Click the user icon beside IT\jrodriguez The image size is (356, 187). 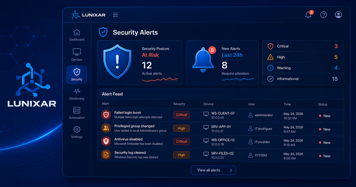point(250,129)
